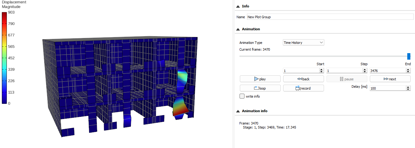Increase the Start value with stepper
This screenshot has height=148, width=415.
322,70
